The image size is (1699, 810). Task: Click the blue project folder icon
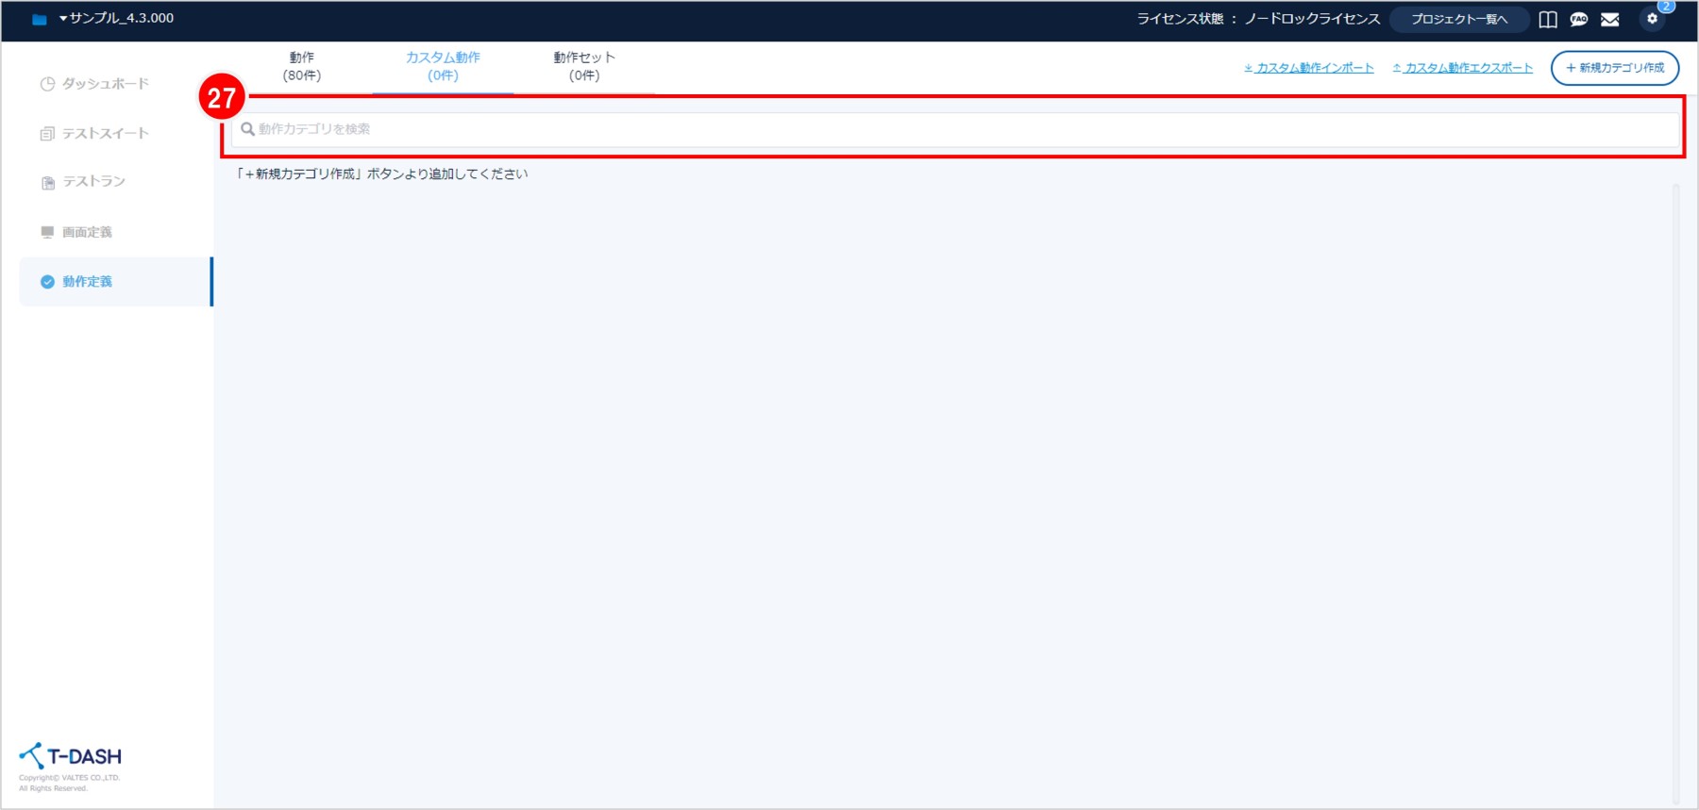[40, 19]
